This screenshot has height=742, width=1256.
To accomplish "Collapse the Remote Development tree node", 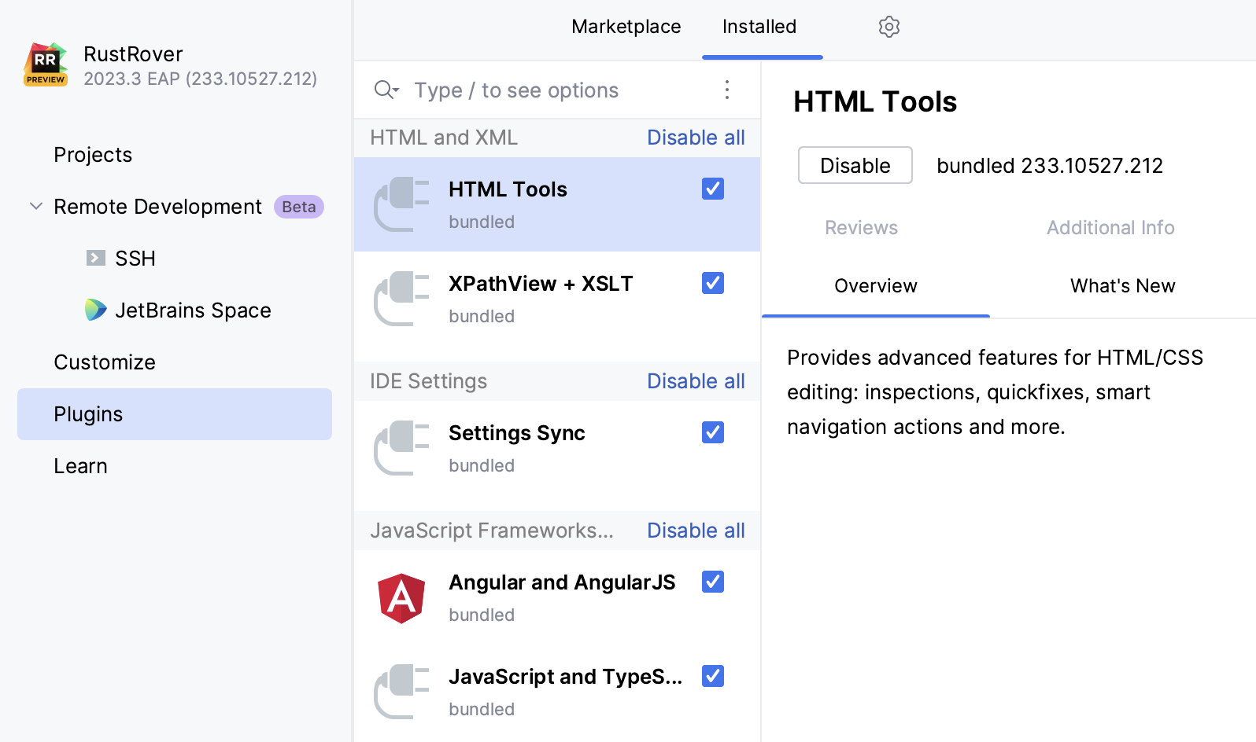I will tap(36, 207).
